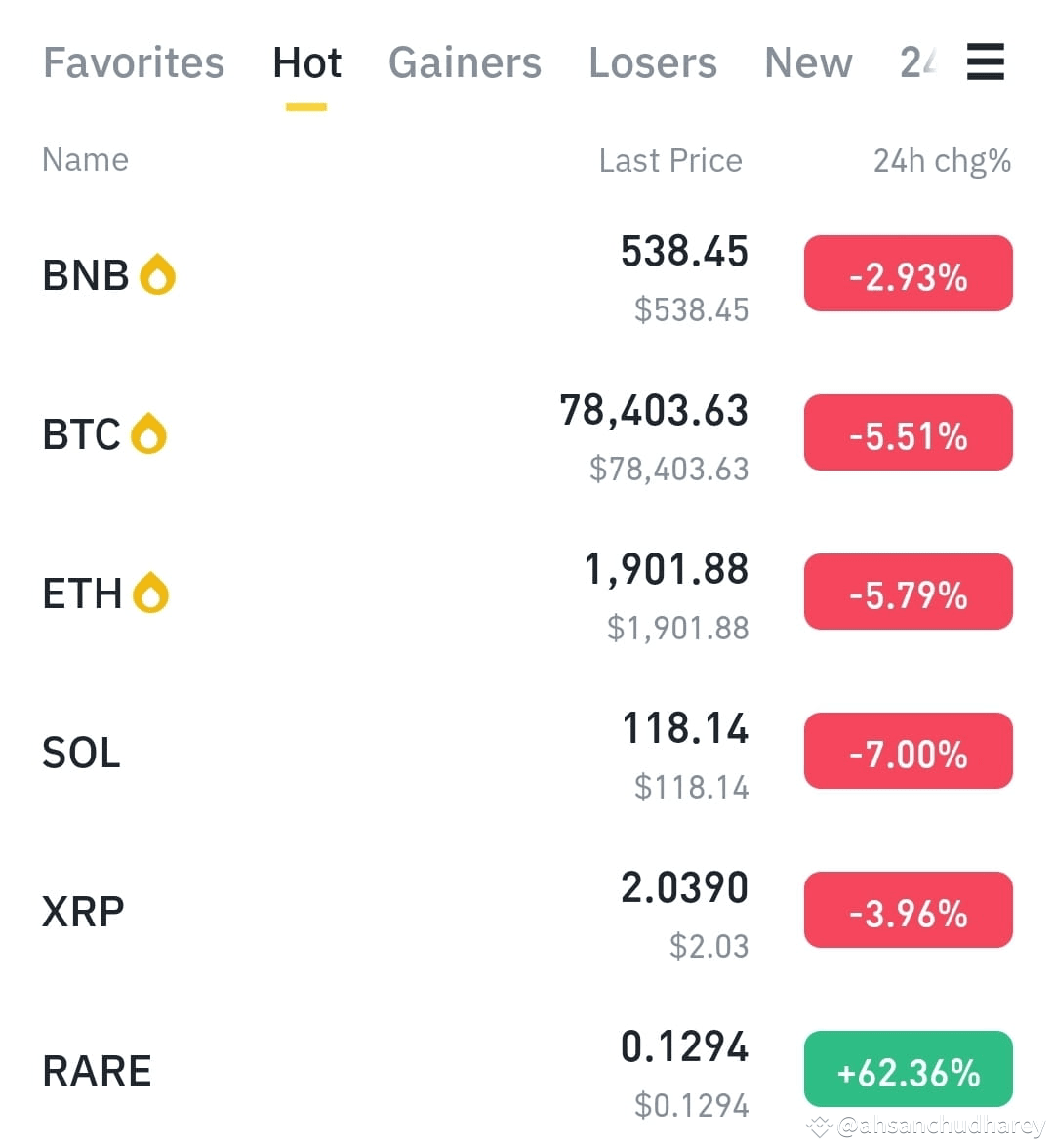Tap the flame icon beside BNB
1053x1147 pixels.
(x=158, y=274)
